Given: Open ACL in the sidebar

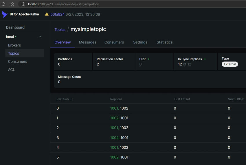Looking at the screenshot, I should coord(12,70).
